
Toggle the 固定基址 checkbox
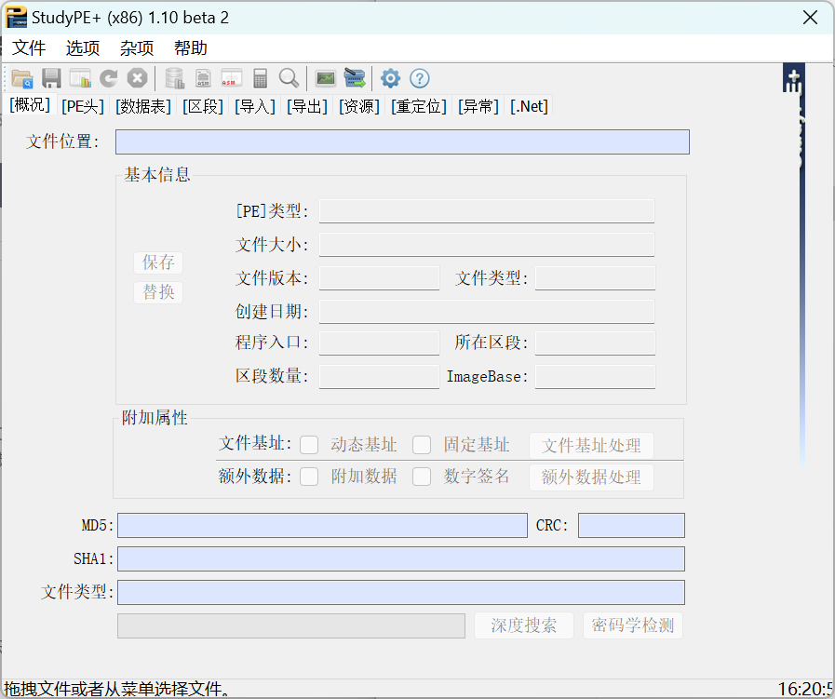(x=423, y=445)
